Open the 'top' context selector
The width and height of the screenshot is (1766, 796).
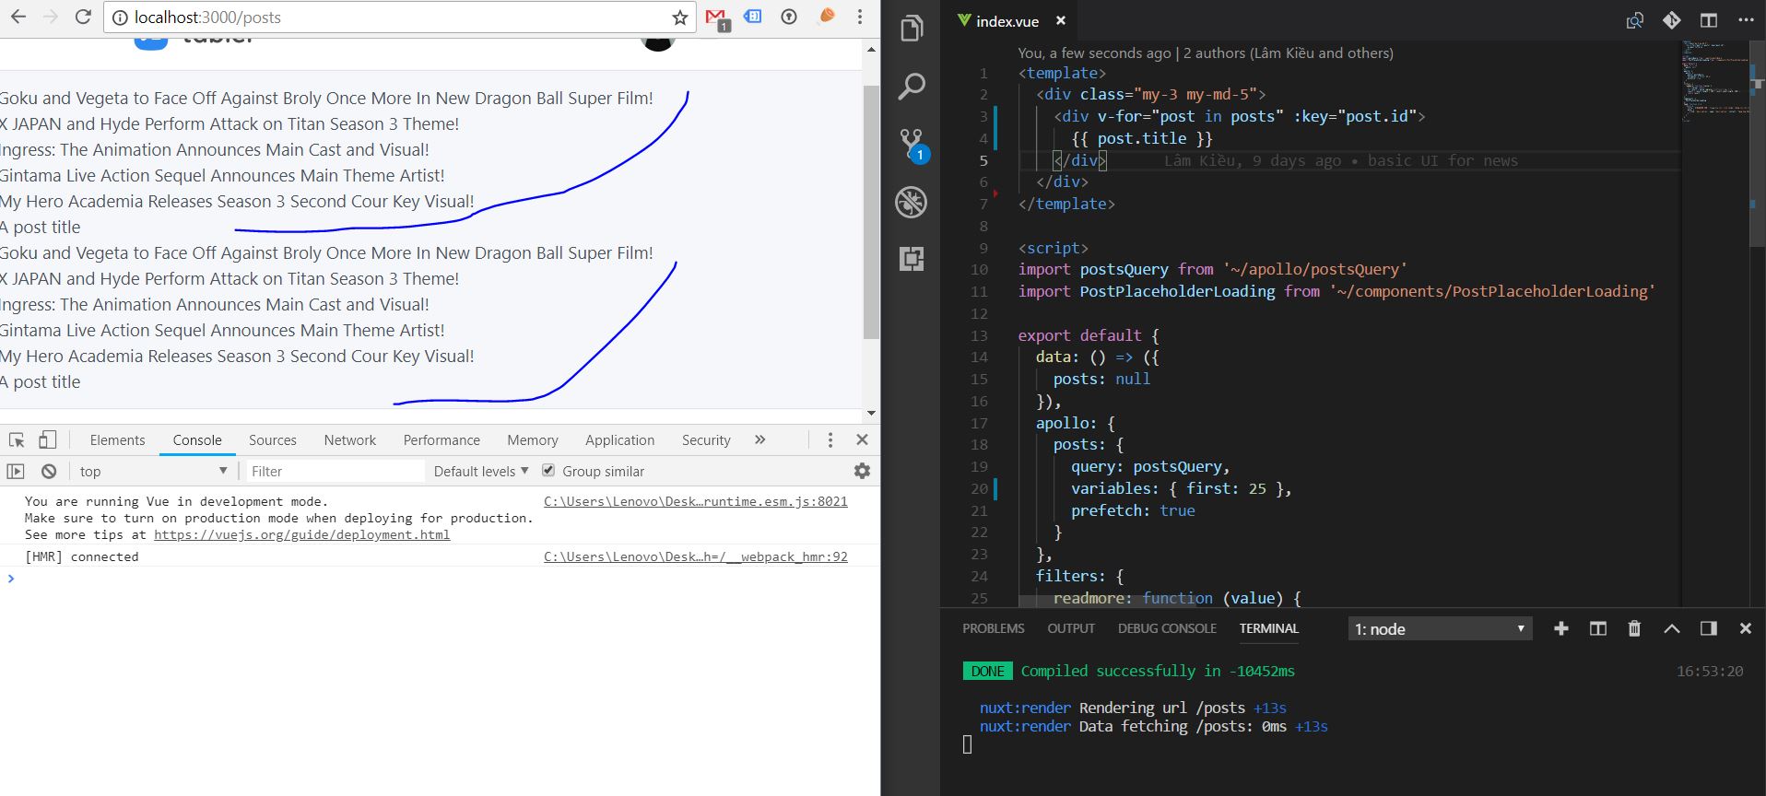[x=153, y=471]
